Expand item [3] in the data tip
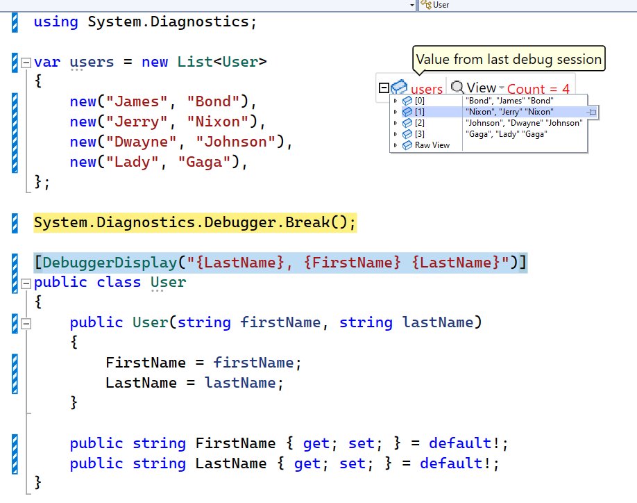Image resolution: width=637 pixels, height=503 pixels. [396, 134]
